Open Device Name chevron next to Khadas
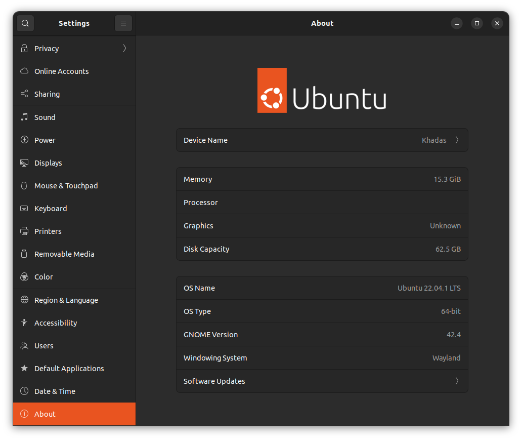The width and height of the screenshot is (522, 440). pyautogui.click(x=457, y=140)
